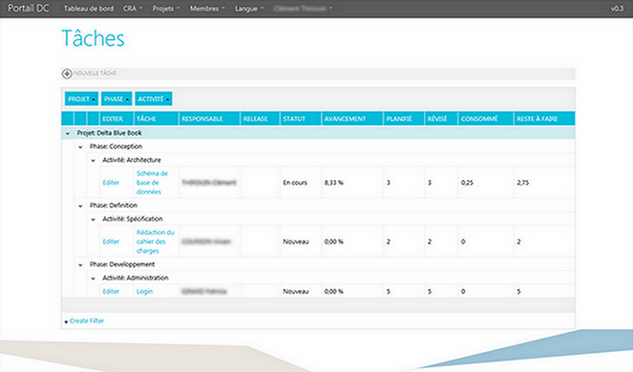Edit the Rédaction du cahier des charges task
Image resolution: width=633 pixels, height=372 pixels.
[x=111, y=241]
